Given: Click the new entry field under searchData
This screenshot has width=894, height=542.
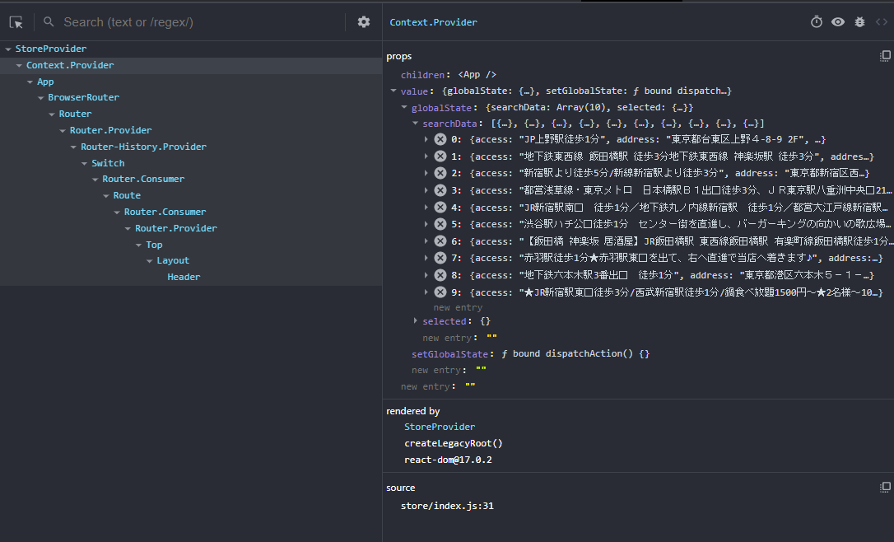Looking at the screenshot, I should [458, 306].
